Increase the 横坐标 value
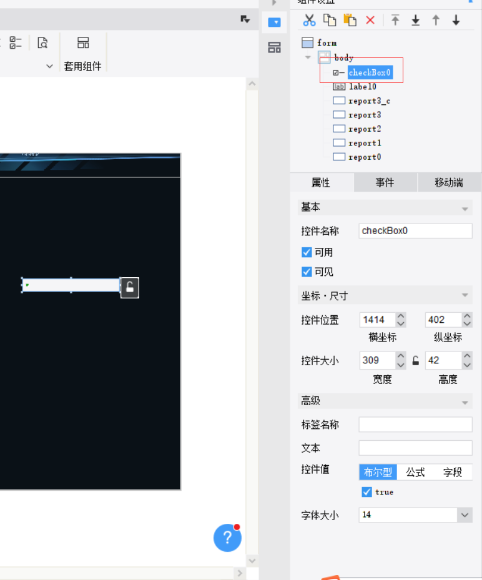Viewport: 482px width, 580px height. [401, 317]
